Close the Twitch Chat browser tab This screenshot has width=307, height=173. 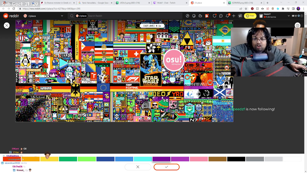187,3
